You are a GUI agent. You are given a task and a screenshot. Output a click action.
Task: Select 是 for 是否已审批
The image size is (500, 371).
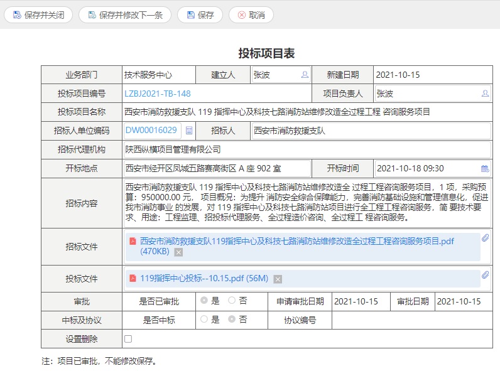coord(204,300)
